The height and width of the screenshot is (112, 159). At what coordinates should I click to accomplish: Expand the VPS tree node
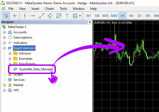pyautogui.click(x=4, y=90)
